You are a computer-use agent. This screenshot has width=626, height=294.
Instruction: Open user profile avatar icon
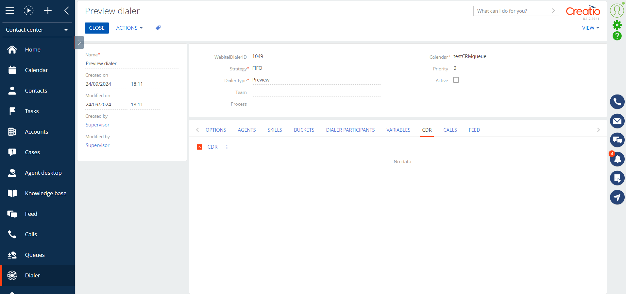click(617, 10)
